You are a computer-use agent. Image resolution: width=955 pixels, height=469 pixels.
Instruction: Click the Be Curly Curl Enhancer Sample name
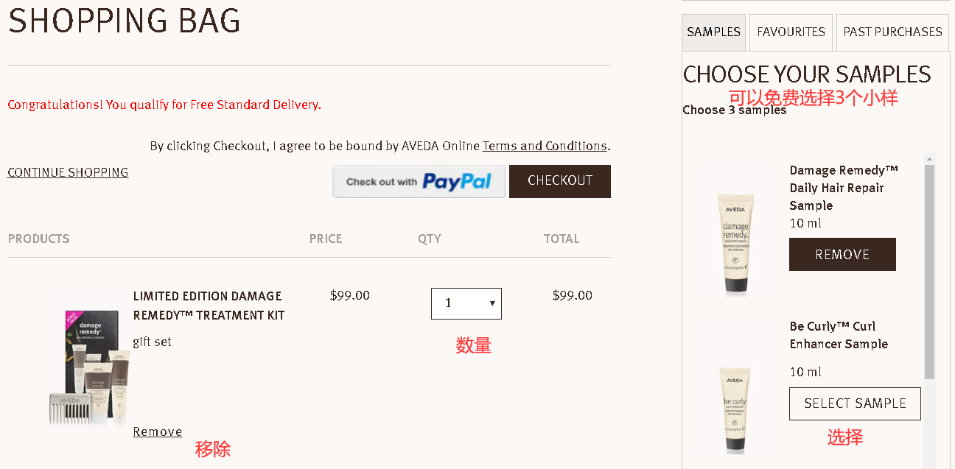(x=839, y=335)
